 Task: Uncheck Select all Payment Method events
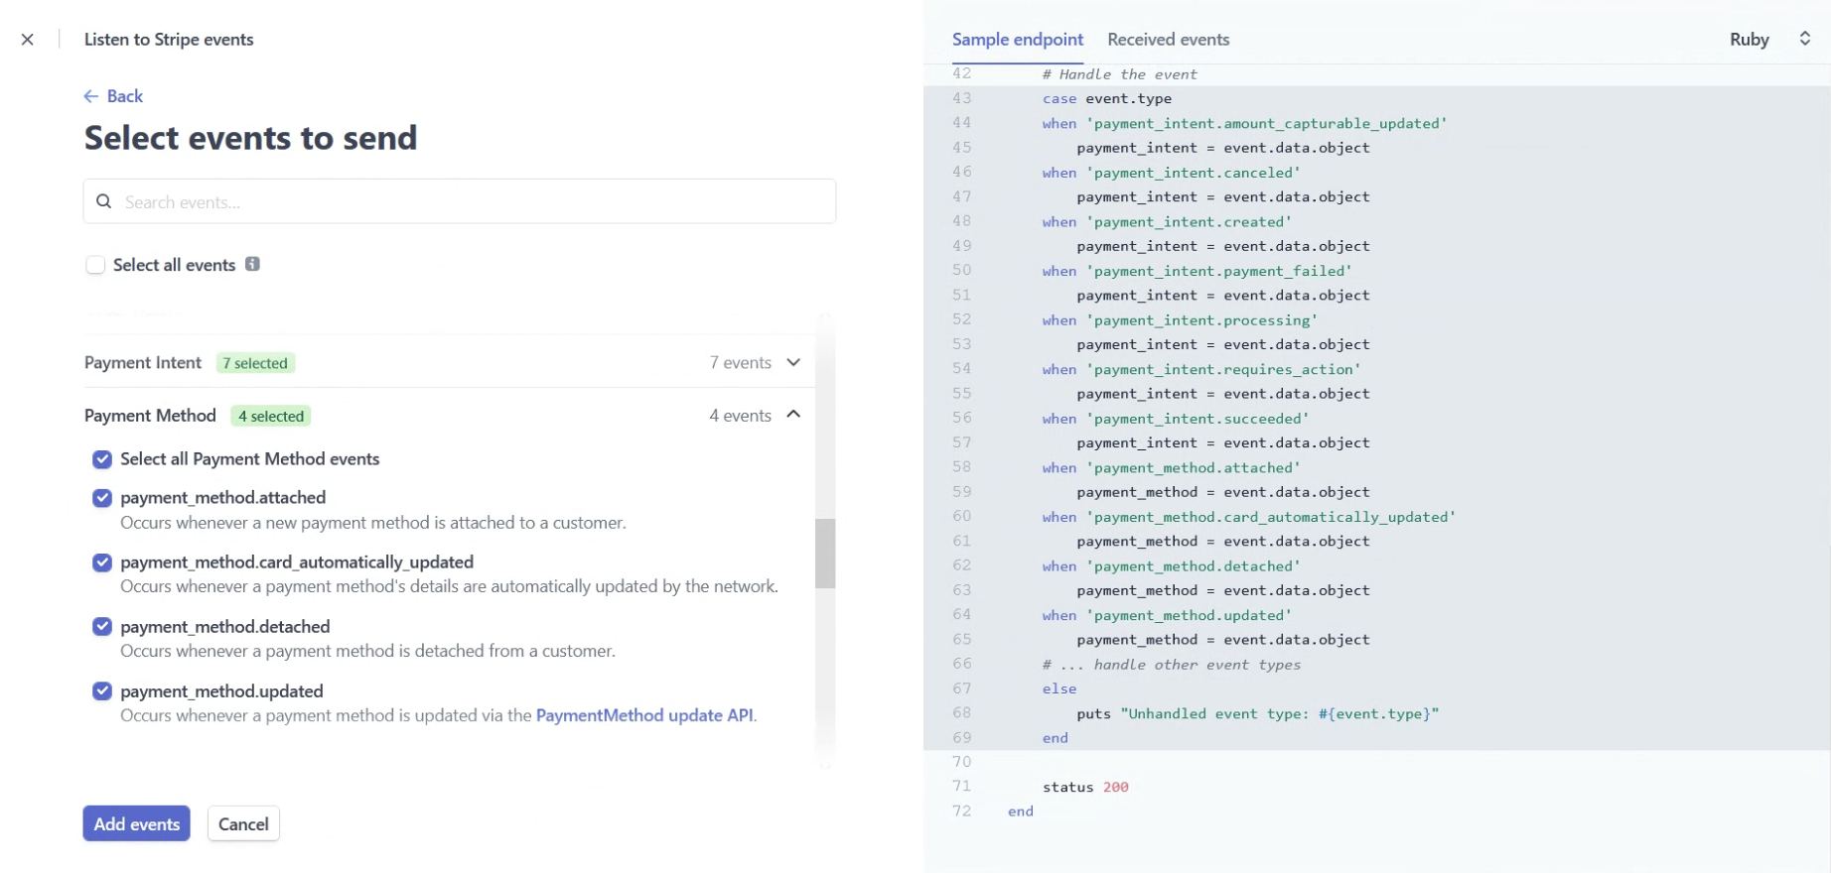click(102, 459)
